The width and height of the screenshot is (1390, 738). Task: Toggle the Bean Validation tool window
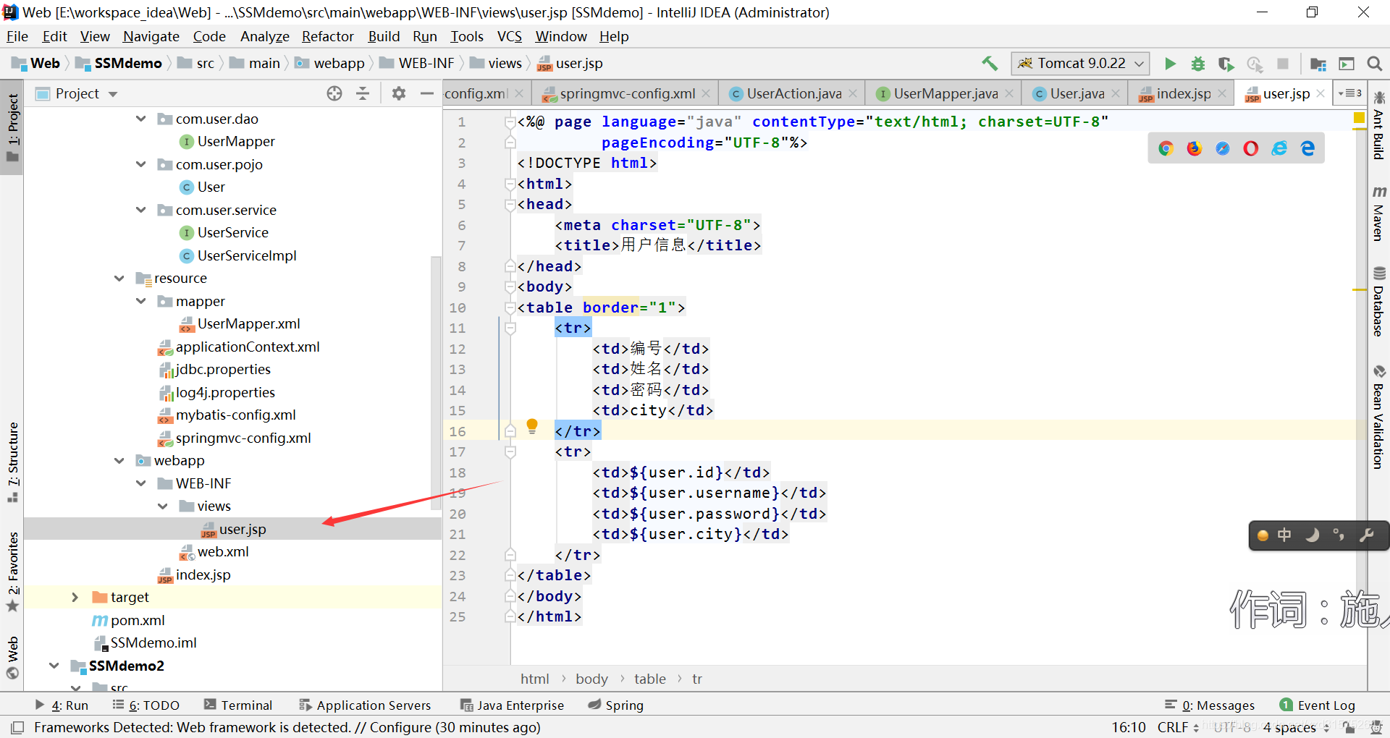(x=1379, y=417)
